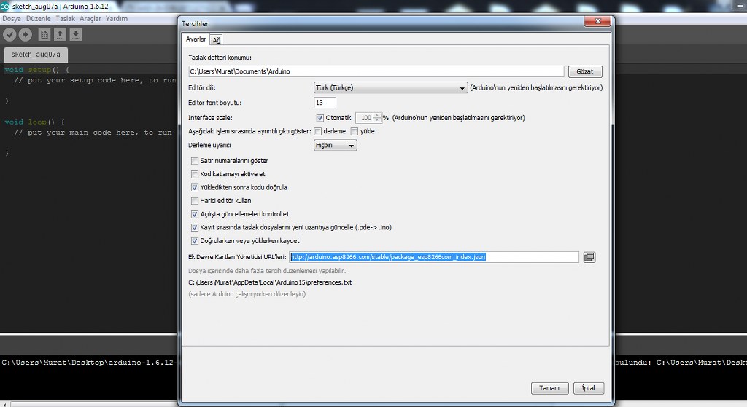Click the Editor font boyutu field

325,103
